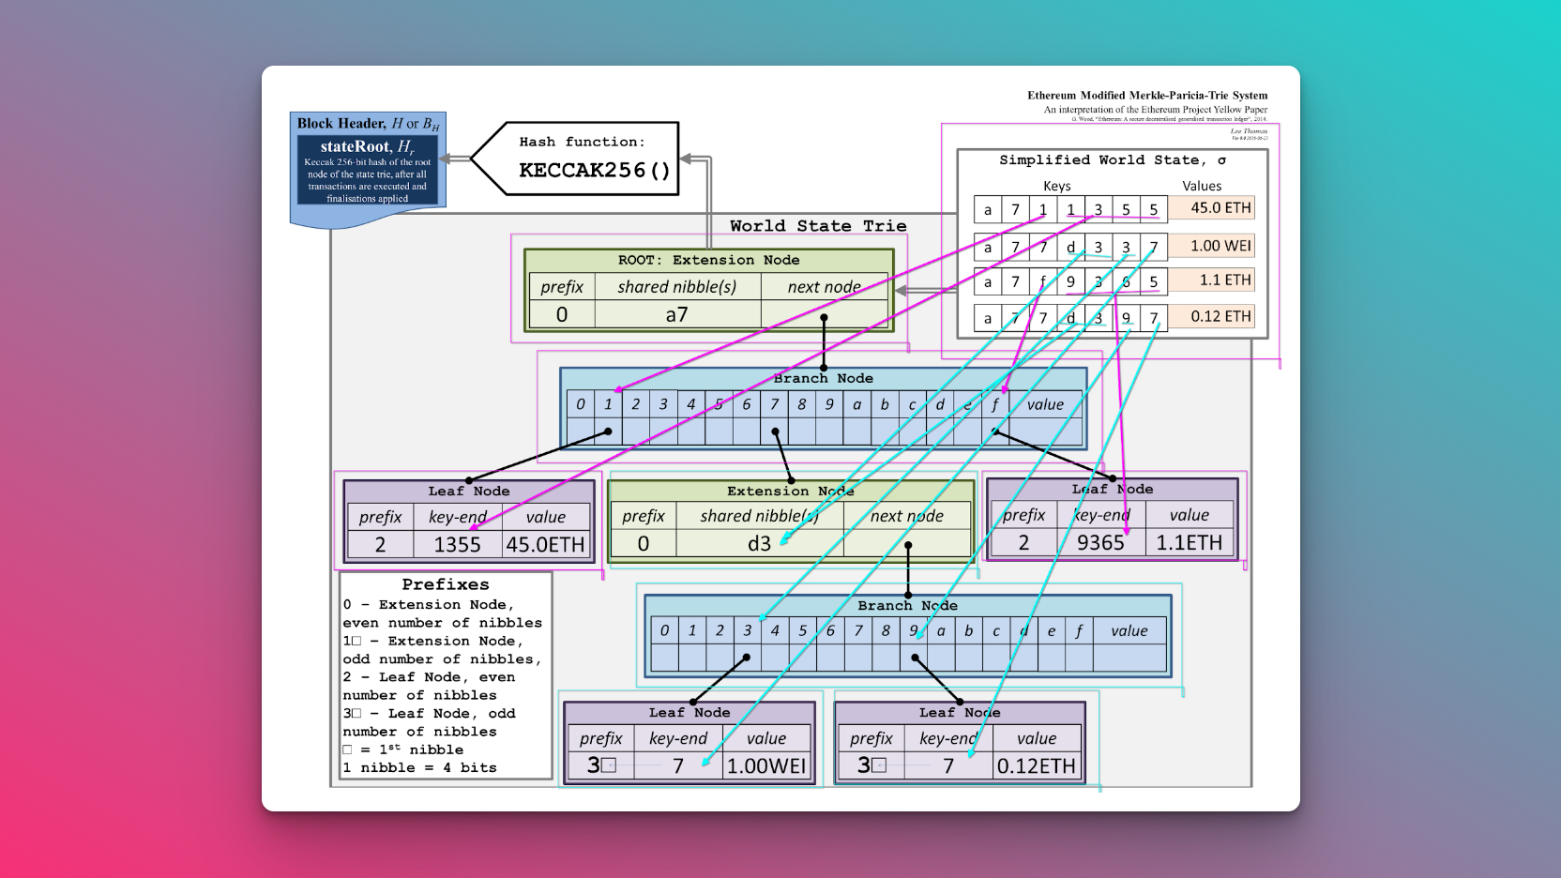Select the 'd3' shared nibbles cell

tap(760, 544)
